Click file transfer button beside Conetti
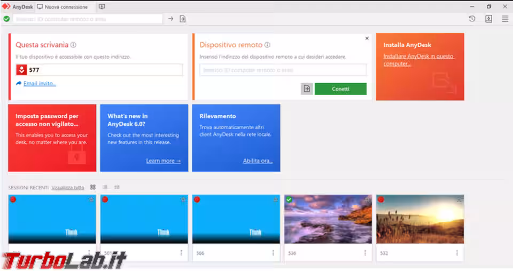The image size is (513, 271). pos(307,89)
